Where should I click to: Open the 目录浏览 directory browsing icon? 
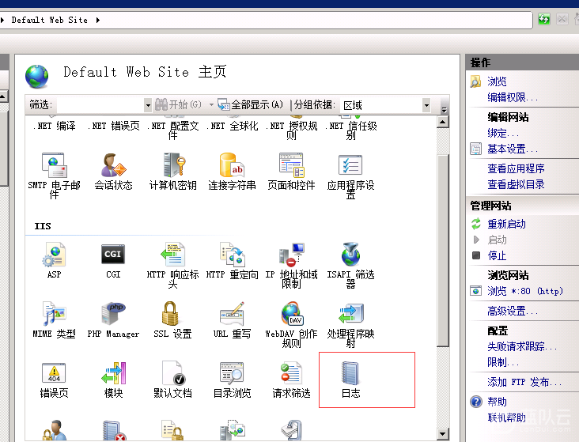point(232,373)
